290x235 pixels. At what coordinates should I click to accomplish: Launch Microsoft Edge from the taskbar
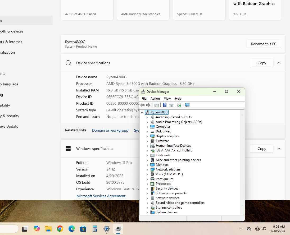pyautogui.click(x=72, y=229)
